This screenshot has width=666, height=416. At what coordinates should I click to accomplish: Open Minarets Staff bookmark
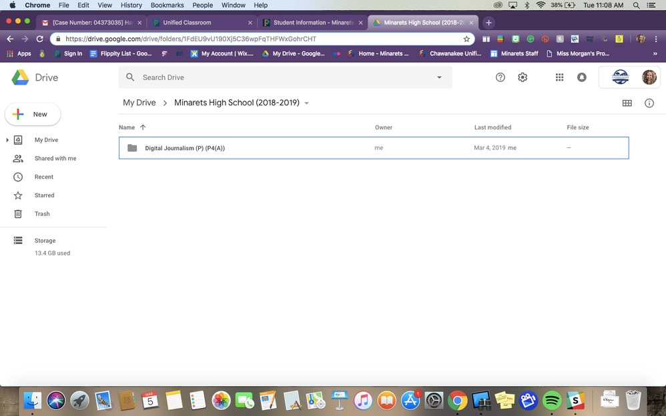(x=514, y=53)
